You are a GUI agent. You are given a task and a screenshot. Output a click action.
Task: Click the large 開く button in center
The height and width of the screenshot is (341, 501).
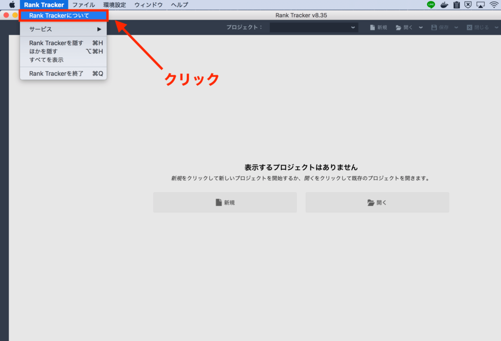tap(377, 202)
